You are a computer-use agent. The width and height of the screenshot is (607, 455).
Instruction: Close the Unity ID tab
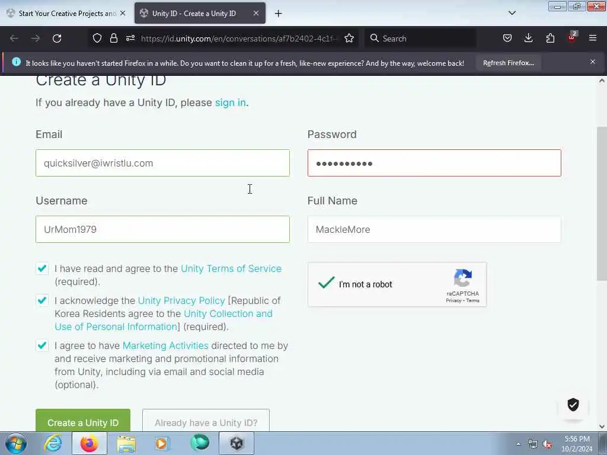[256, 13]
